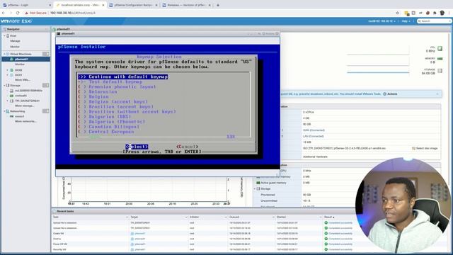Click the Storage datastore icon

pyautogui.click(x=8, y=86)
